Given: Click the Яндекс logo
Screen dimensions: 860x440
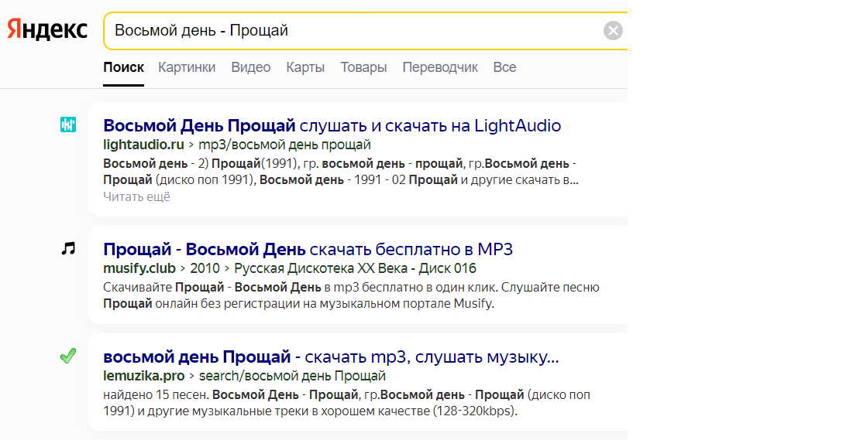Looking at the screenshot, I should (x=47, y=29).
